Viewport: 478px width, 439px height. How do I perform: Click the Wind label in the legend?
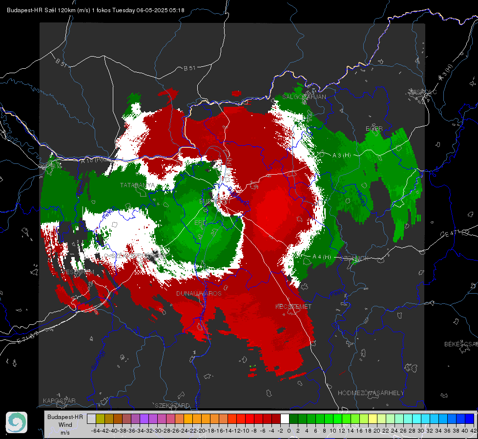65,425
